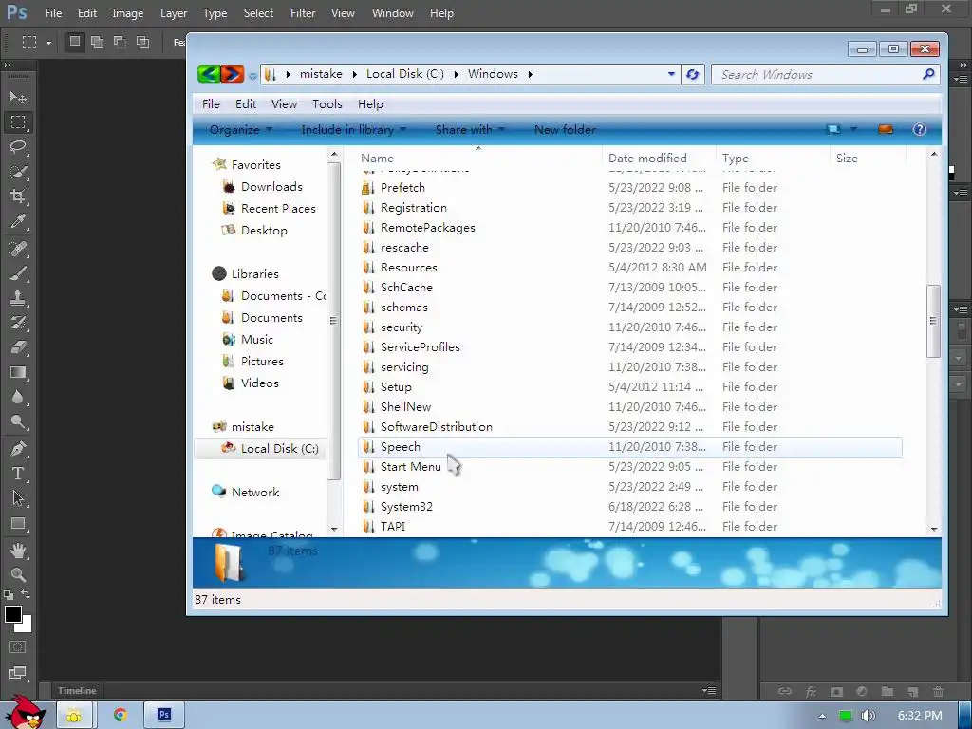Open Photoshop Image menu
972x729 pixels.
pyautogui.click(x=128, y=13)
